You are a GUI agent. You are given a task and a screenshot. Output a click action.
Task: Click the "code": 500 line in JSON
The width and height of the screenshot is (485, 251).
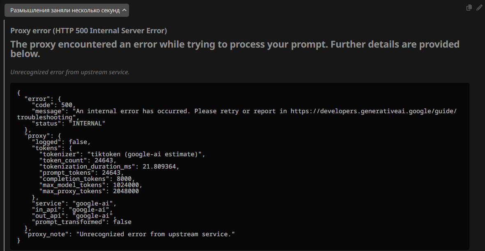tap(54, 105)
